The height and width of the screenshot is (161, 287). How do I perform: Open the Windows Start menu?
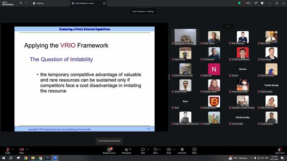4,158
